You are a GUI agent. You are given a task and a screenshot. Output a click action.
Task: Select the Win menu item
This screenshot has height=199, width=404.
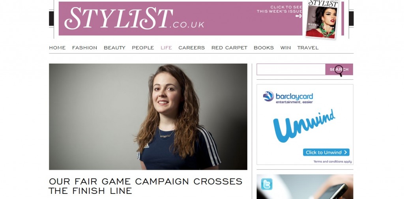pos(286,48)
